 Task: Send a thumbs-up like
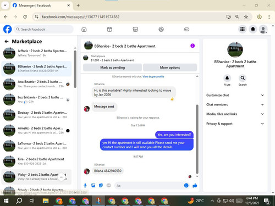click(x=195, y=186)
